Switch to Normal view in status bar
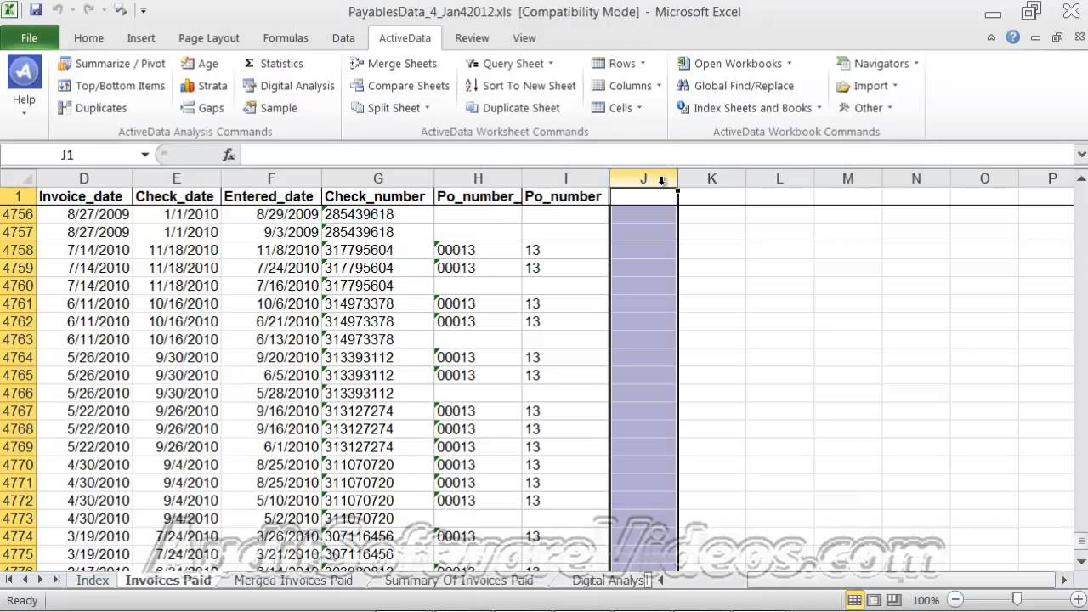 (x=855, y=601)
